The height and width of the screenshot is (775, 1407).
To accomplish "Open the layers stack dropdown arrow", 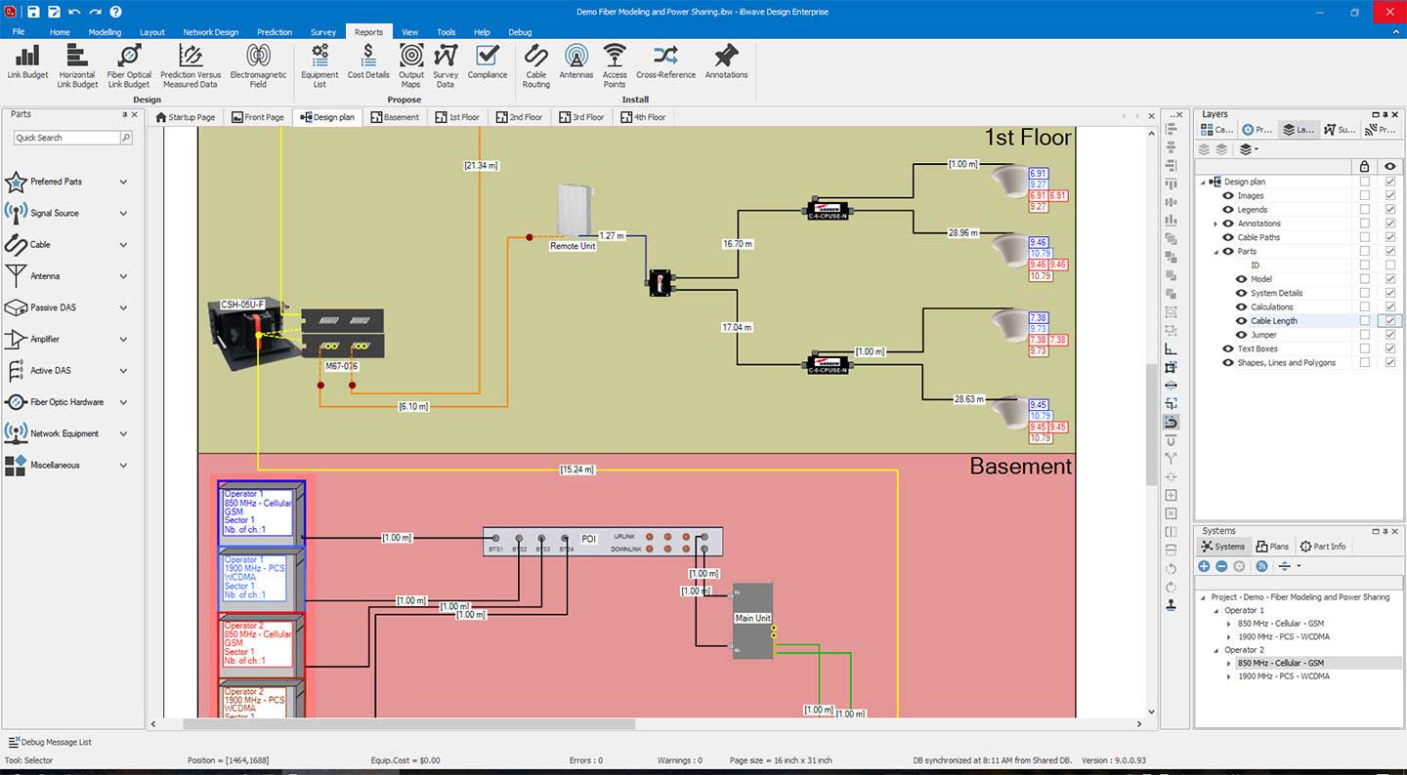I will coord(1256,150).
